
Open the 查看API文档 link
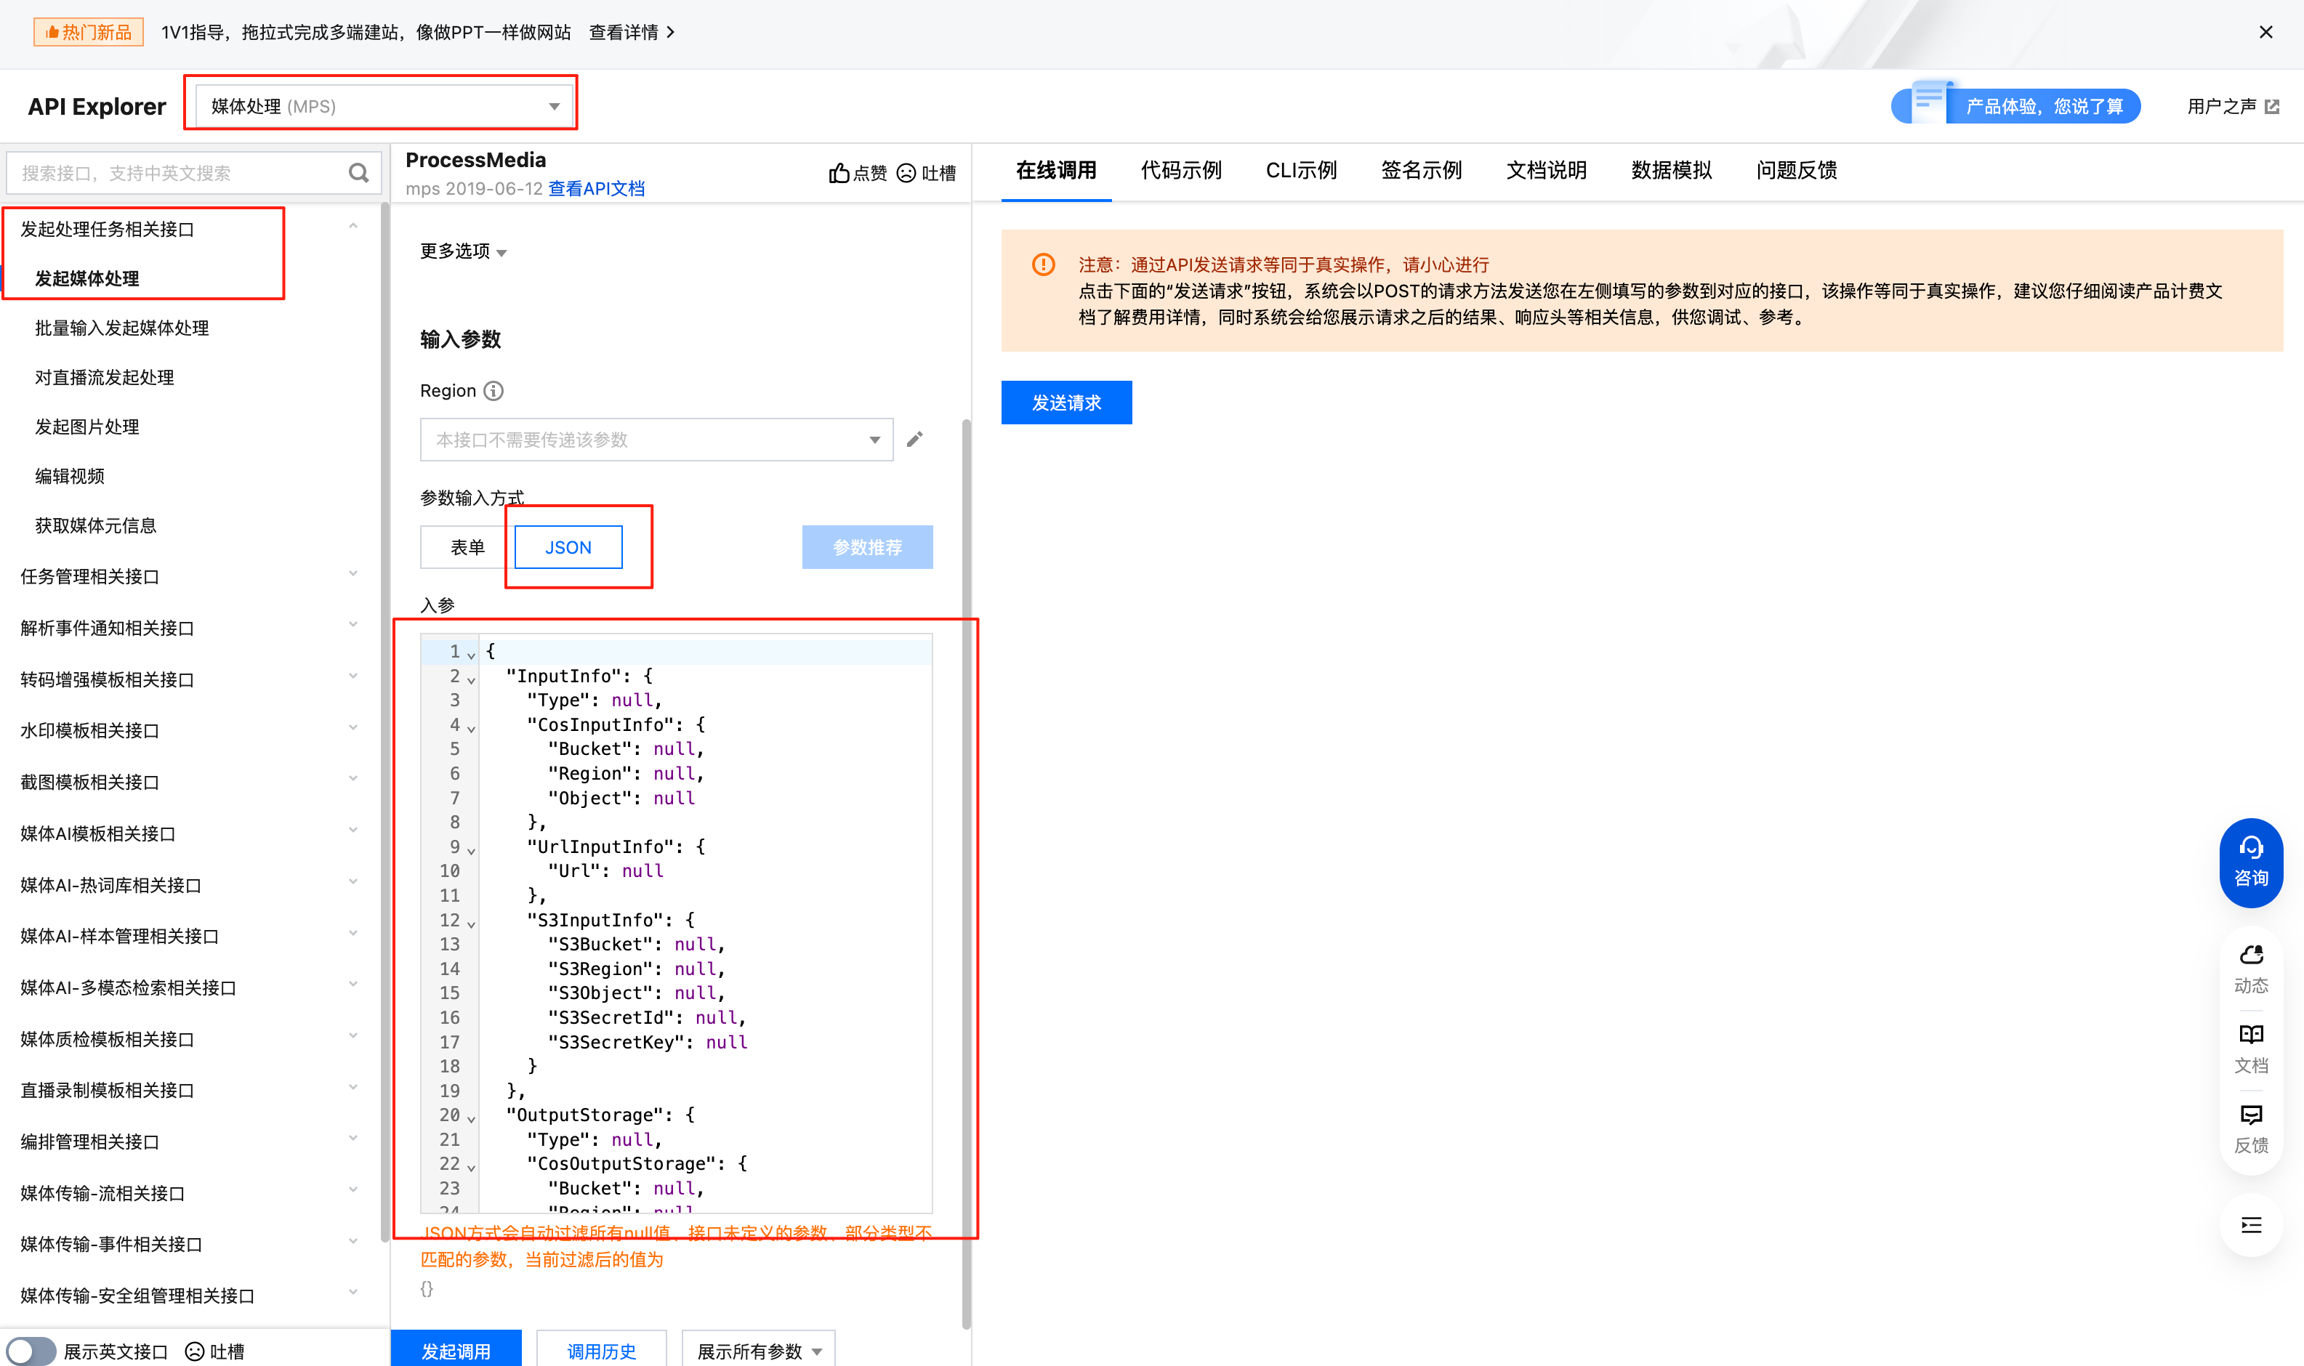597,189
